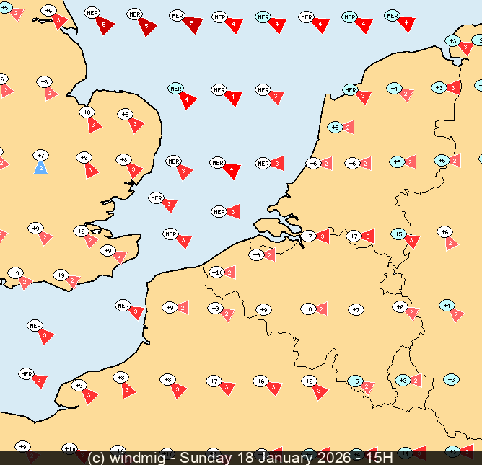Select the +7 bubble lacking a wind arrow
Image resolution: width=482 pixels, height=465 pixels.
tap(355, 310)
